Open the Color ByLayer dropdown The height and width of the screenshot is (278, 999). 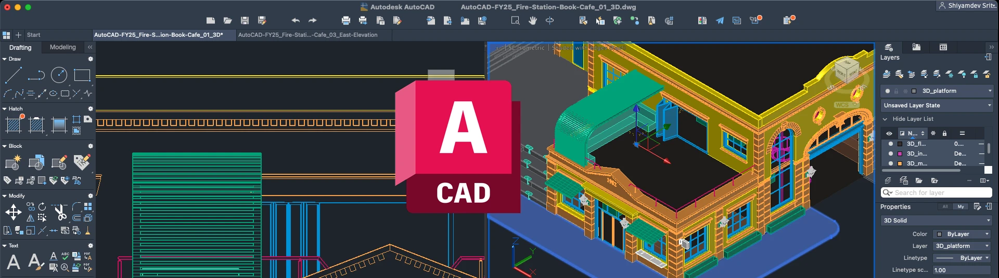tap(962, 234)
